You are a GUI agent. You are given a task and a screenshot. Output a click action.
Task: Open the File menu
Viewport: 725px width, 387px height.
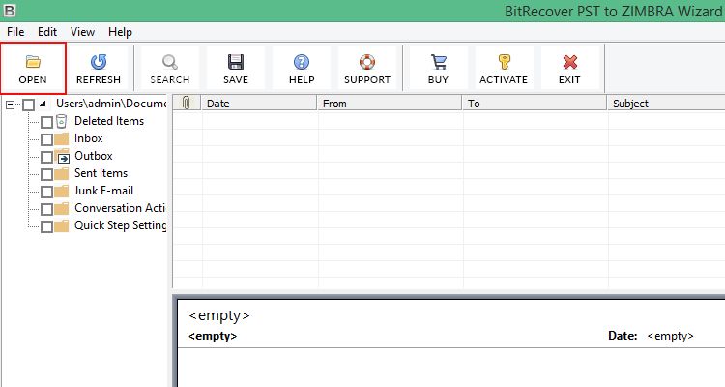[x=15, y=32]
